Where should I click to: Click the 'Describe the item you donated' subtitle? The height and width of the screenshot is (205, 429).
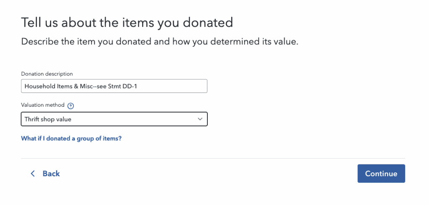(160, 42)
